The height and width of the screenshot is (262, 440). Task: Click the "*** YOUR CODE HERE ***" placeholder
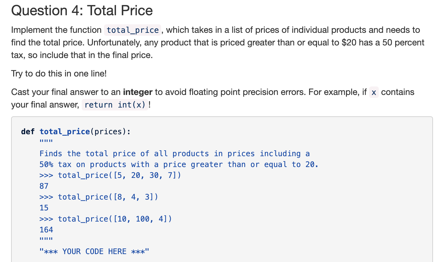[94, 251]
